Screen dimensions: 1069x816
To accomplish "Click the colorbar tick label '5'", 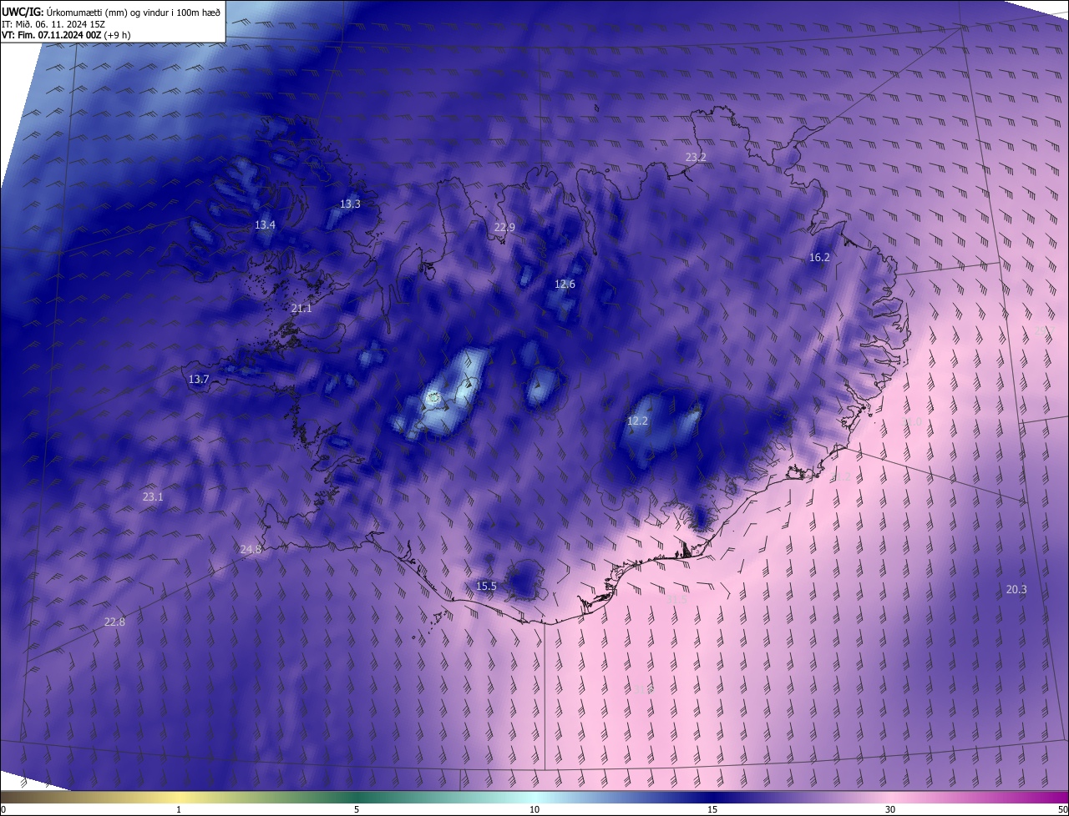I will (x=357, y=809).
